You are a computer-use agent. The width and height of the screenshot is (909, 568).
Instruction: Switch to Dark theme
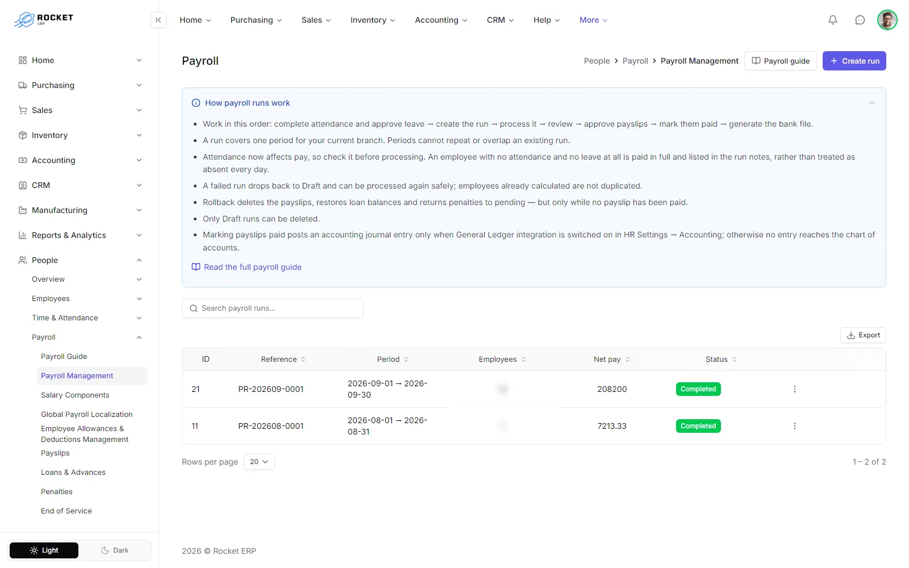click(115, 550)
